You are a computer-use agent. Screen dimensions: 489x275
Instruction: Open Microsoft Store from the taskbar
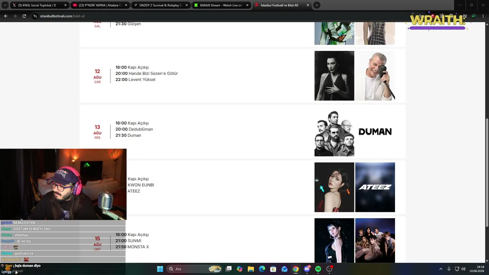pos(273,269)
